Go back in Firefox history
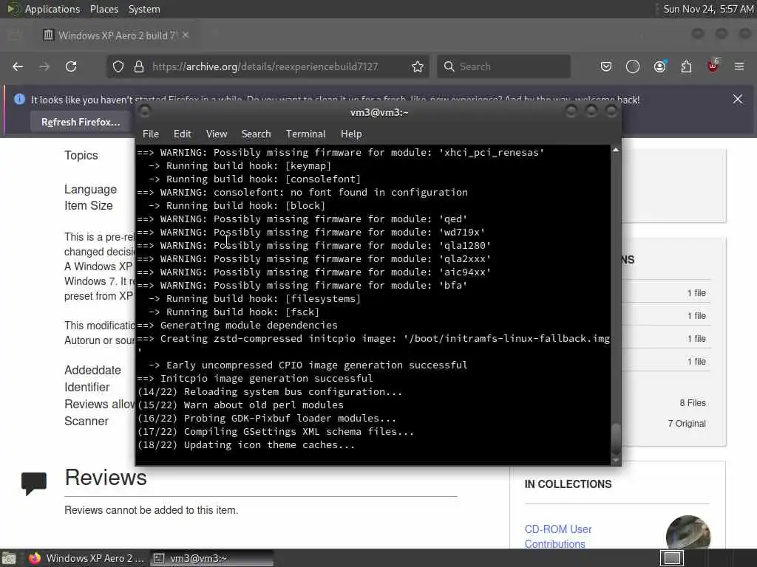Screen dimensions: 757x567 coord(18,66)
